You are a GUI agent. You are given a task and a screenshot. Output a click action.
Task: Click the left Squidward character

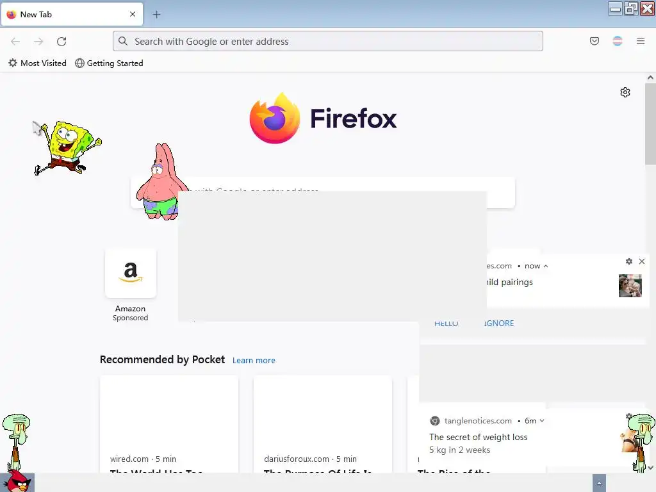[16, 441]
